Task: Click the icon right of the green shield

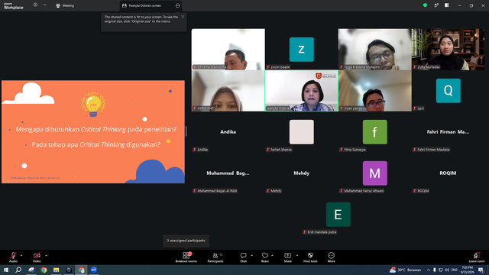Action: click(x=436, y=5)
